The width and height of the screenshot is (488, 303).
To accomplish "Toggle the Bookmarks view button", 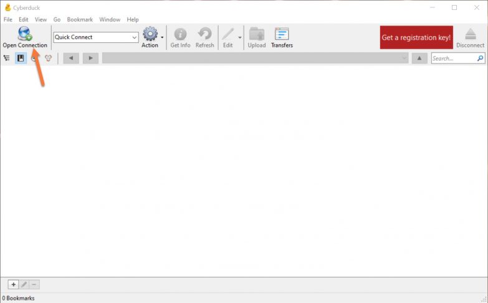I will coord(21,58).
